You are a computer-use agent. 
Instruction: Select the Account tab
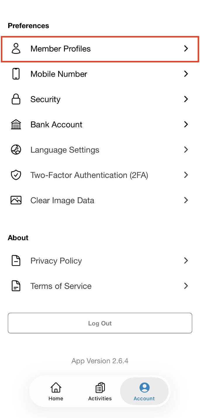[x=144, y=392]
